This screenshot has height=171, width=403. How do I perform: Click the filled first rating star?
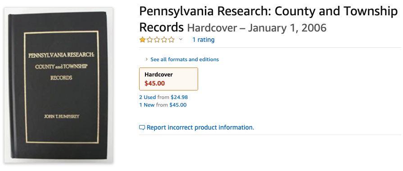coord(142,40)
